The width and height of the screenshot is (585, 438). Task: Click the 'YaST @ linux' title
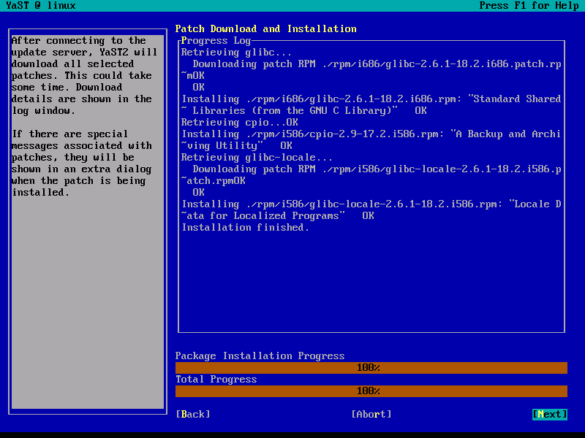click(41, 6)
